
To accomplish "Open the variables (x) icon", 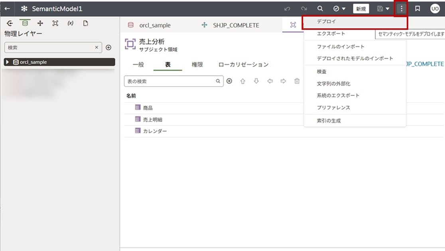I will [x=71, y=23].
